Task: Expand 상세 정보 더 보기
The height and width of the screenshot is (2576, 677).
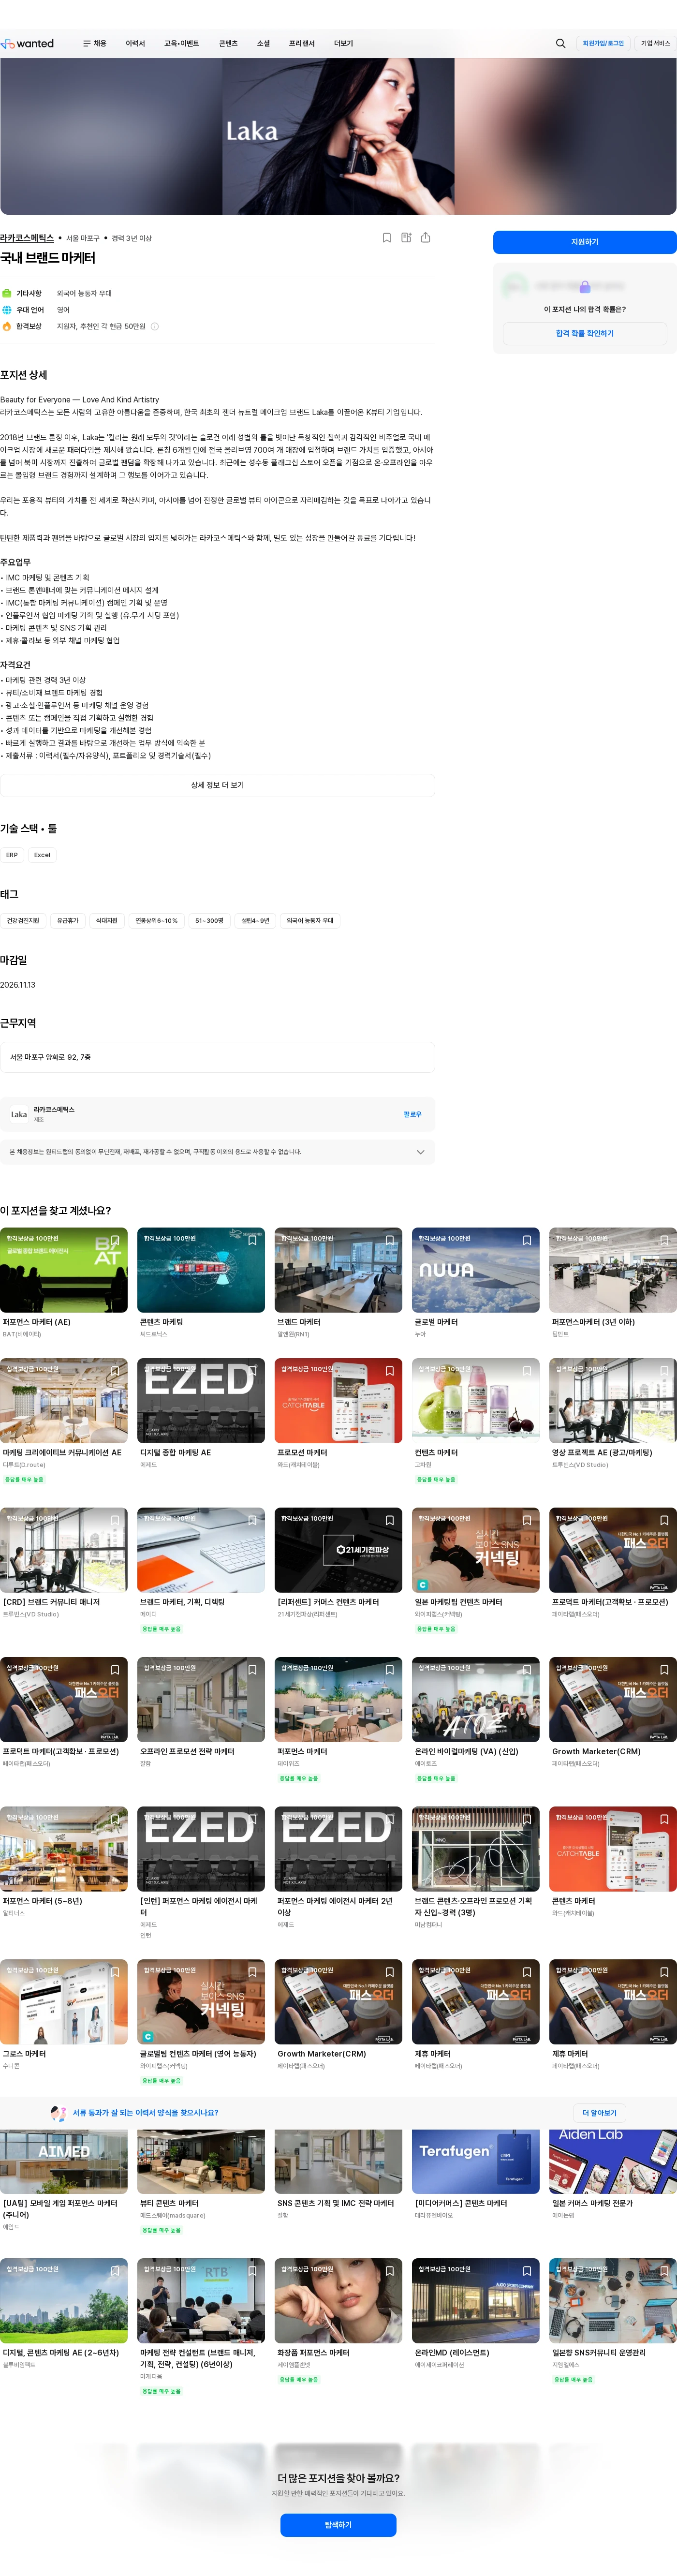Action: (217, 785)
